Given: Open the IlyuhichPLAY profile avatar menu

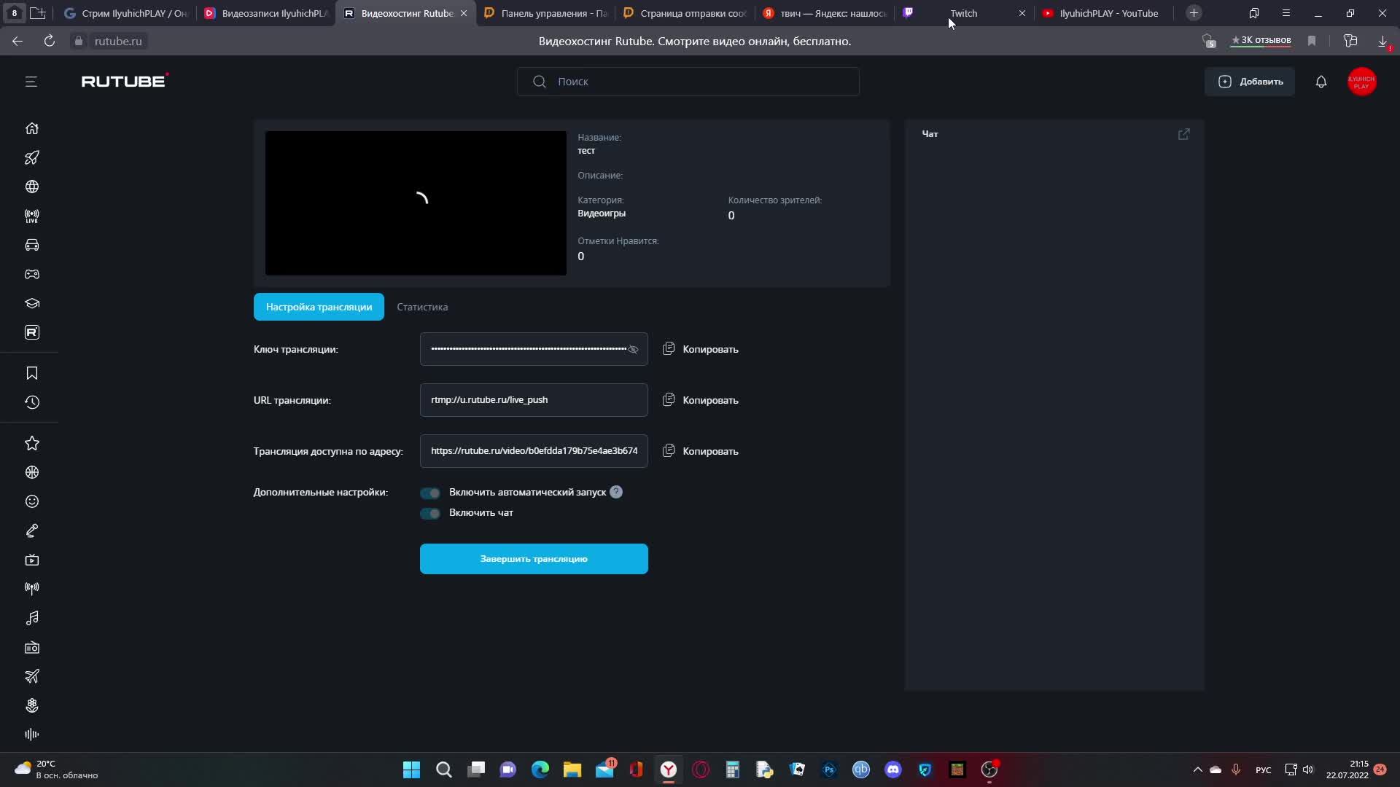Looking at the screenshot, I should 1361,82.
